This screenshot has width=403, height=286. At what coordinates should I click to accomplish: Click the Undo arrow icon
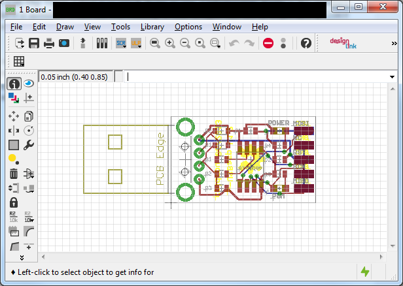pyautogui.click(x=234, y=43)
